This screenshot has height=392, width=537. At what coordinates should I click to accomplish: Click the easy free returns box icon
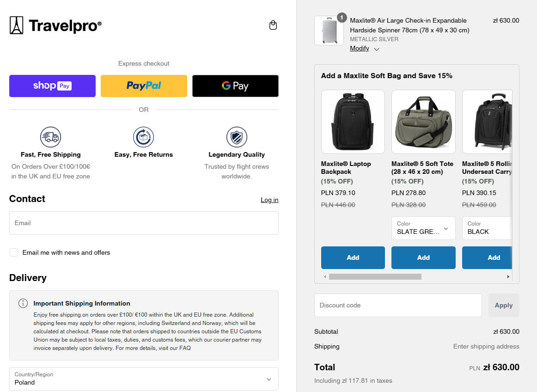144,137
